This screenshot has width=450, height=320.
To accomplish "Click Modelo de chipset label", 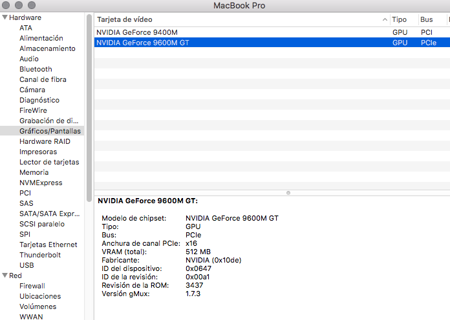I will (134, 218).
